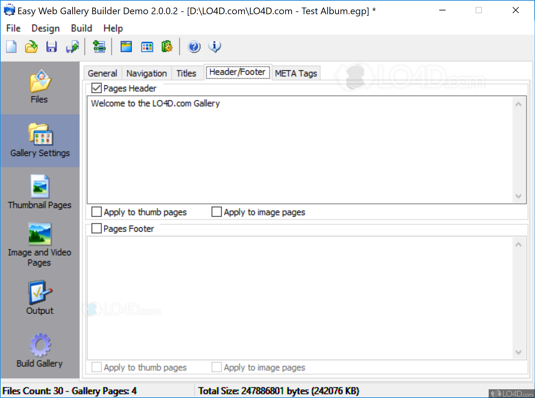
Task: Click the header text scrollbar down arrow
Action: [518, 196]
